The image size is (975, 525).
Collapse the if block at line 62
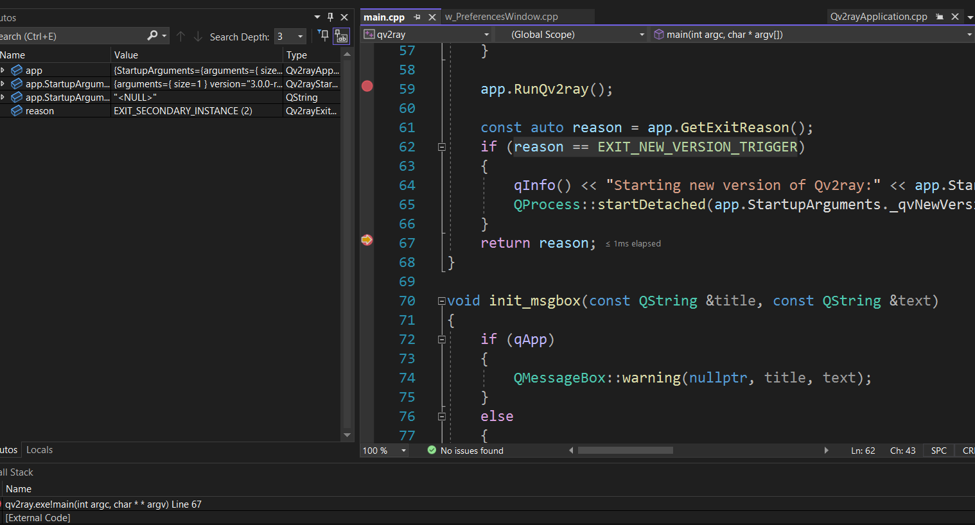442,147
